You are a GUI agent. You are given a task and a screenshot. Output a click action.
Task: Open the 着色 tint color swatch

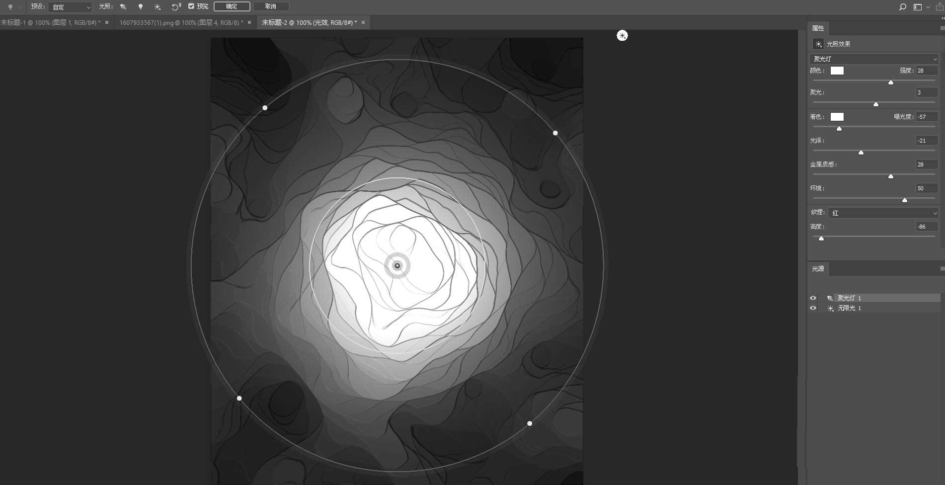[837, 117]
